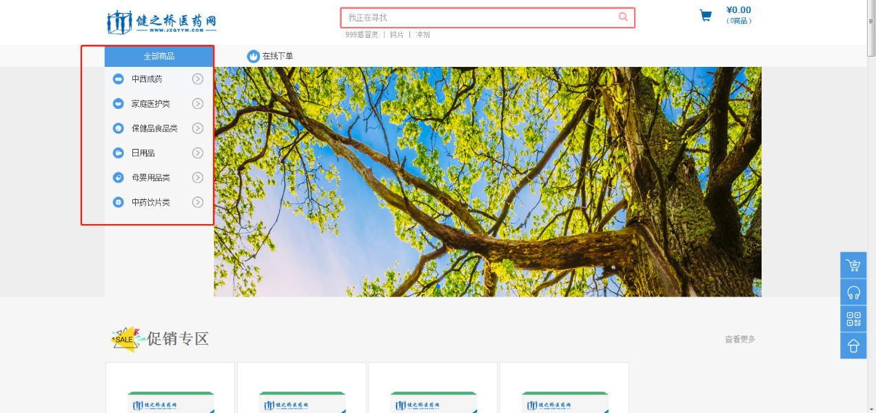Viewport: 876px width, 413px height.
Task: Click the round icon next to 母婴用品类
Action: pos(118,177)
